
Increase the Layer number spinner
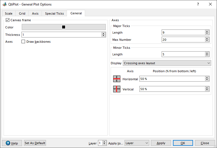click(x=104, y=142)
